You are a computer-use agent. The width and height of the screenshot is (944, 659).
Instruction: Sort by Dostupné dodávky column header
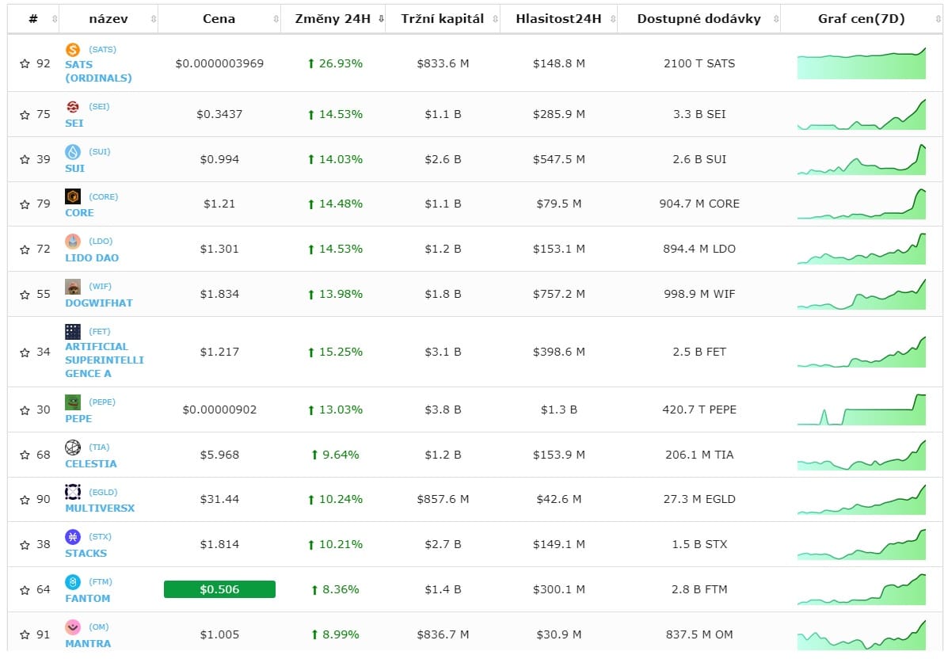coord(699,19)
